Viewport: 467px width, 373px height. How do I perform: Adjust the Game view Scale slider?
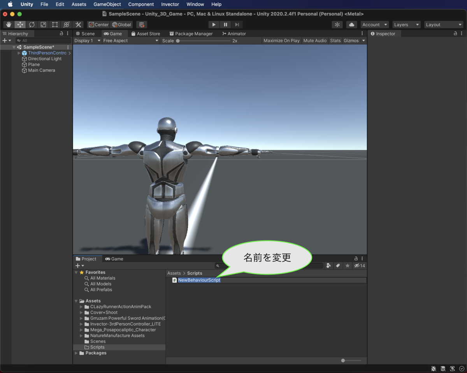(203, 40)
